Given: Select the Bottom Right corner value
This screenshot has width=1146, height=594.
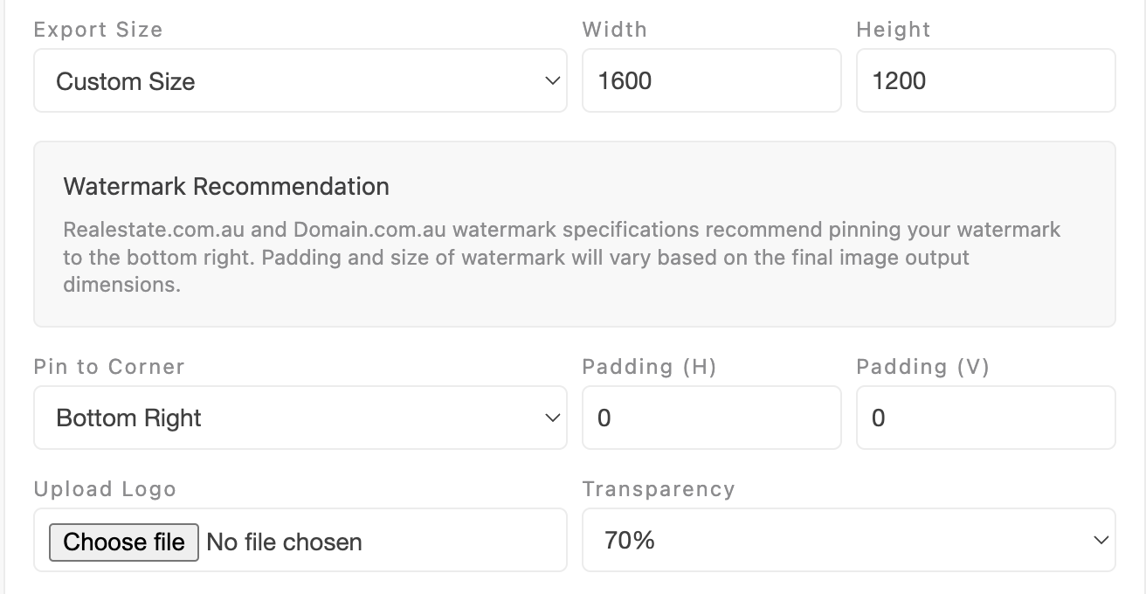Looking at the screenshot, I should coord(129,418).
